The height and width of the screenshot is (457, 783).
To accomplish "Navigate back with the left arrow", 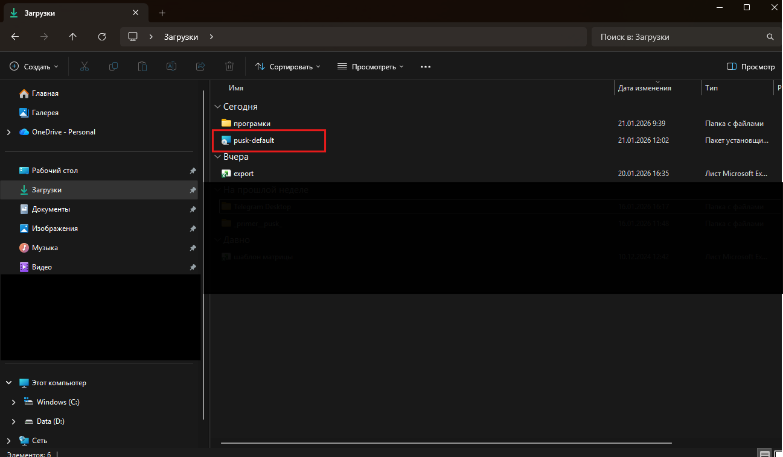I will click(15, 37).
